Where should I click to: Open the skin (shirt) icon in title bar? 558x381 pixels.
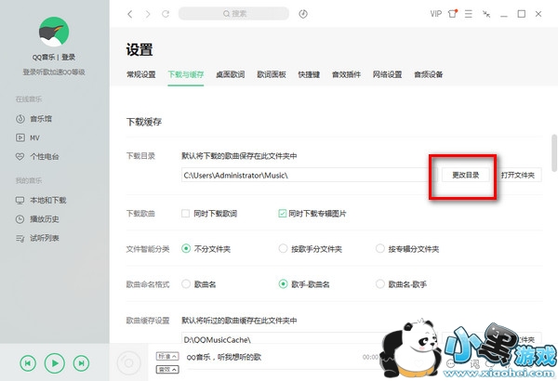[452, 14]
